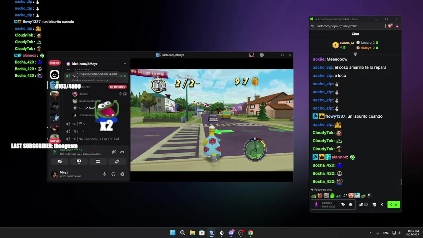
Task: Open Meyz user profile avatar
Action: [55, 174]
